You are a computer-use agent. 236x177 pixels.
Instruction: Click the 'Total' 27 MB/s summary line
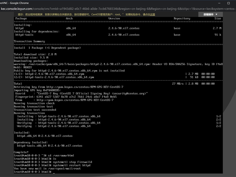tap(114, 84)
